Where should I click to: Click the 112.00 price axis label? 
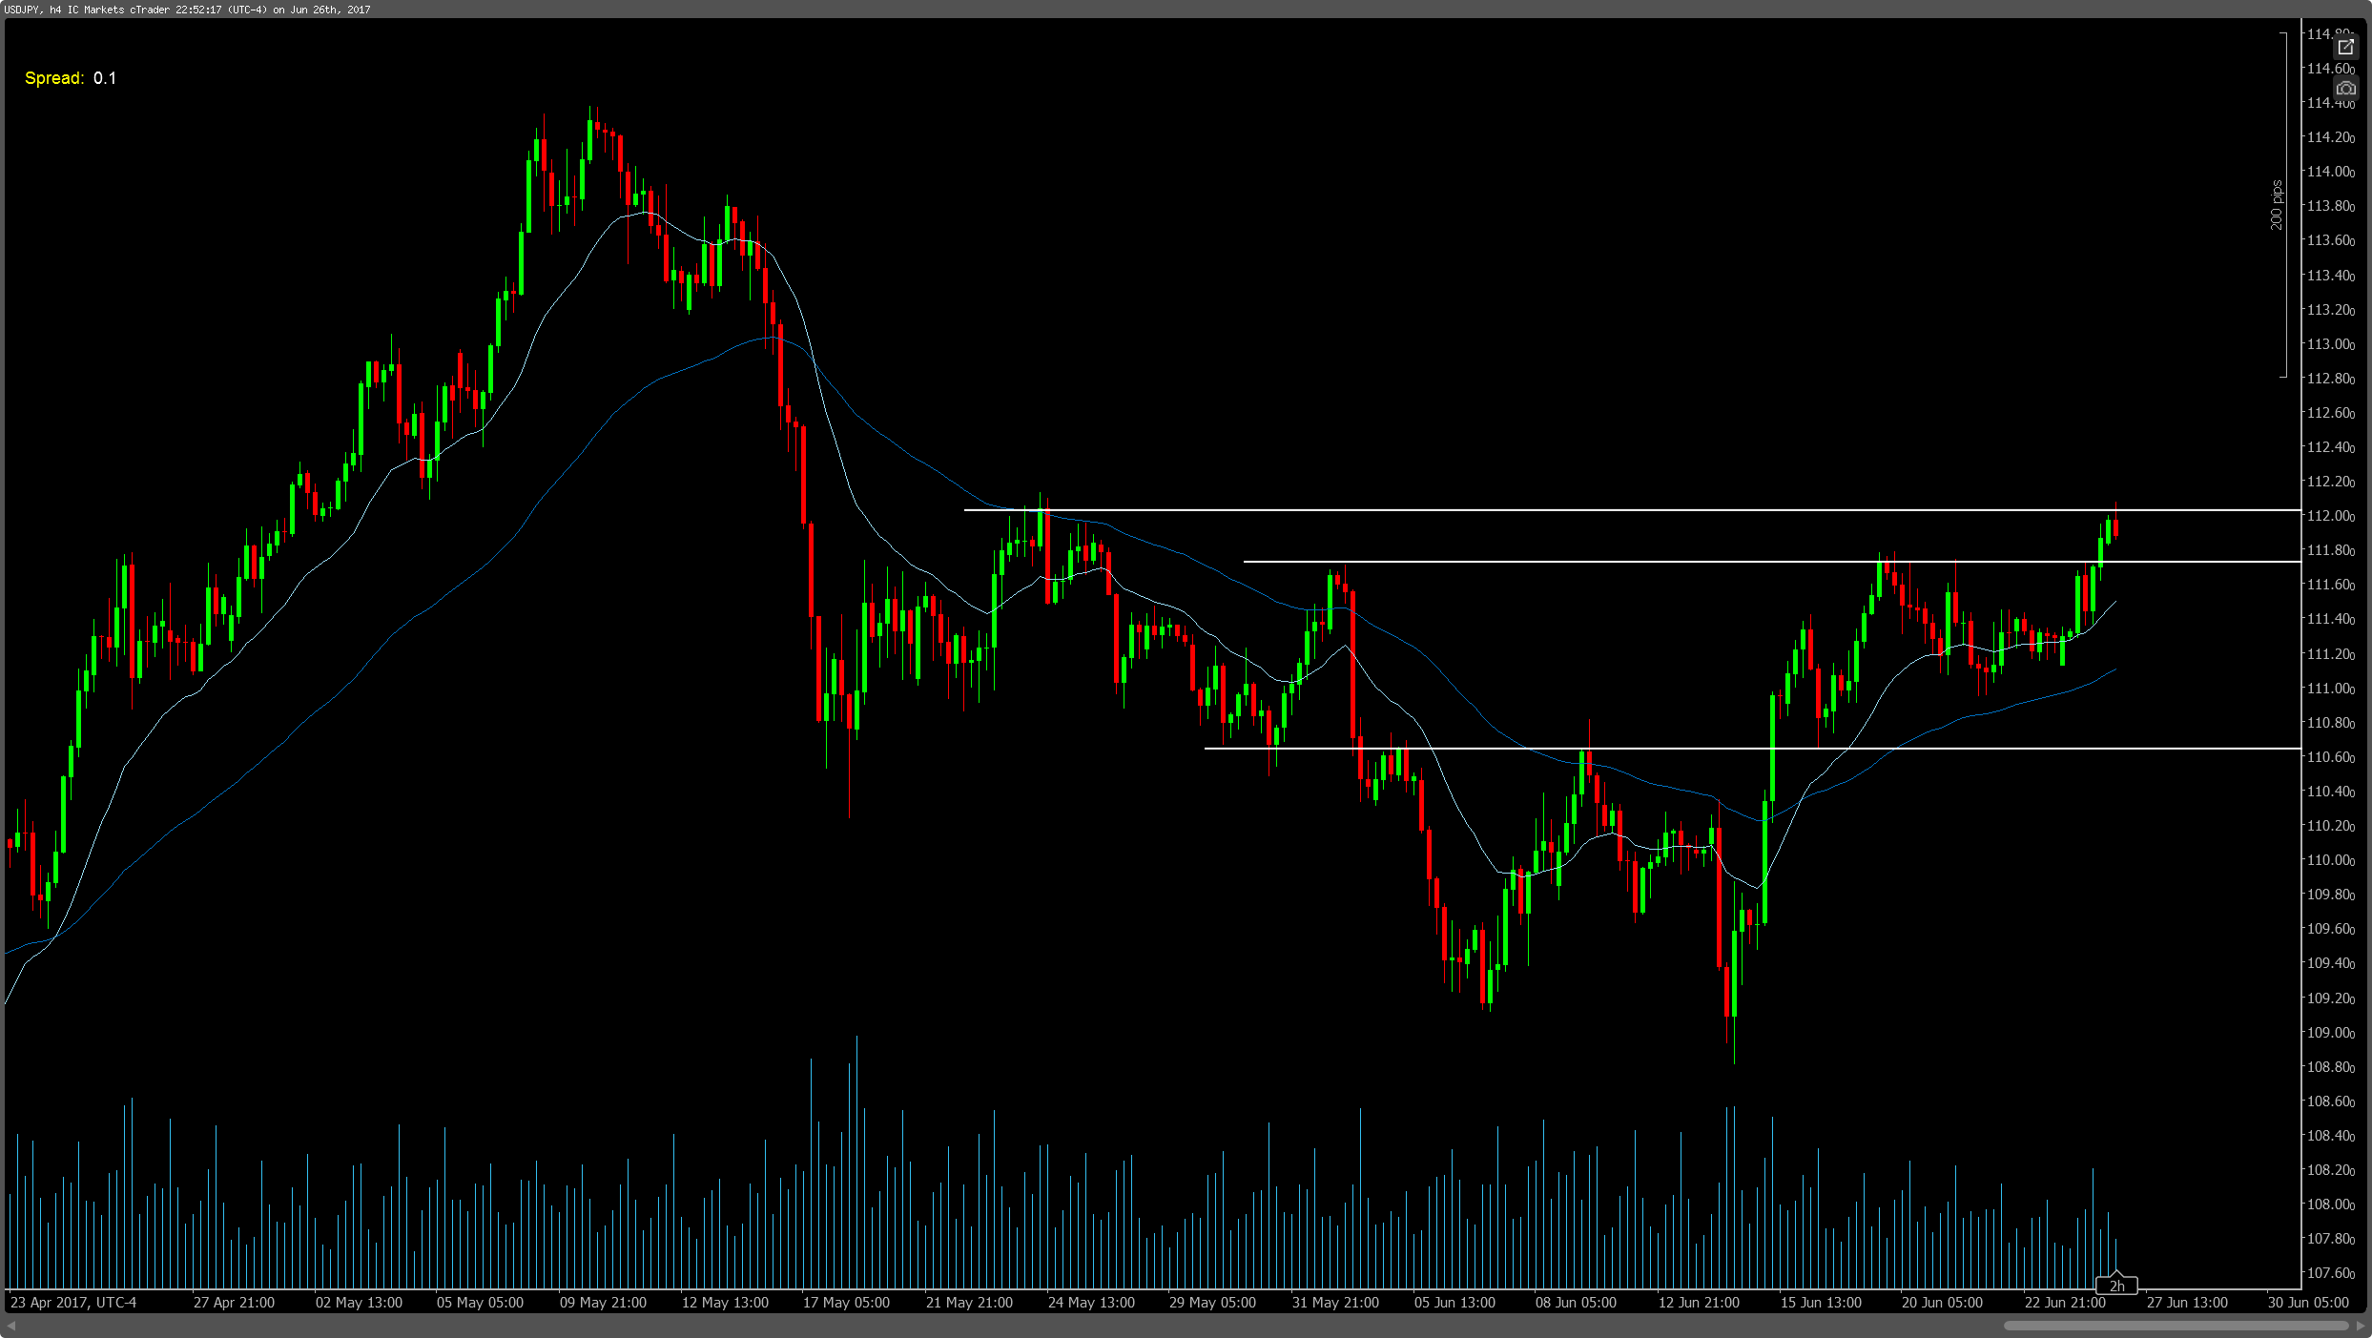tap(2330, 516)
